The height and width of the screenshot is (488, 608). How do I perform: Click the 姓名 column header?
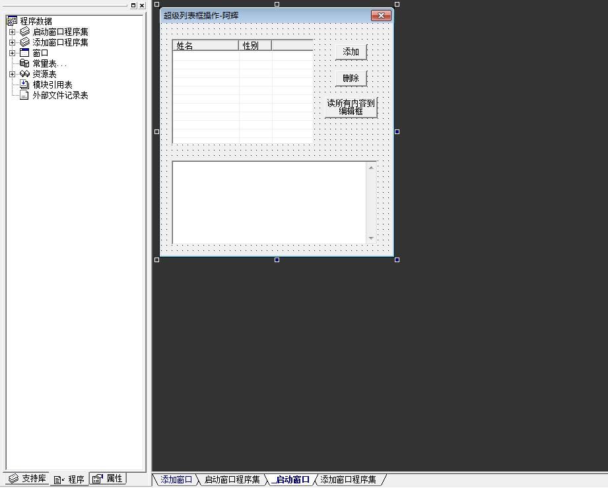(x=205, y=46)
